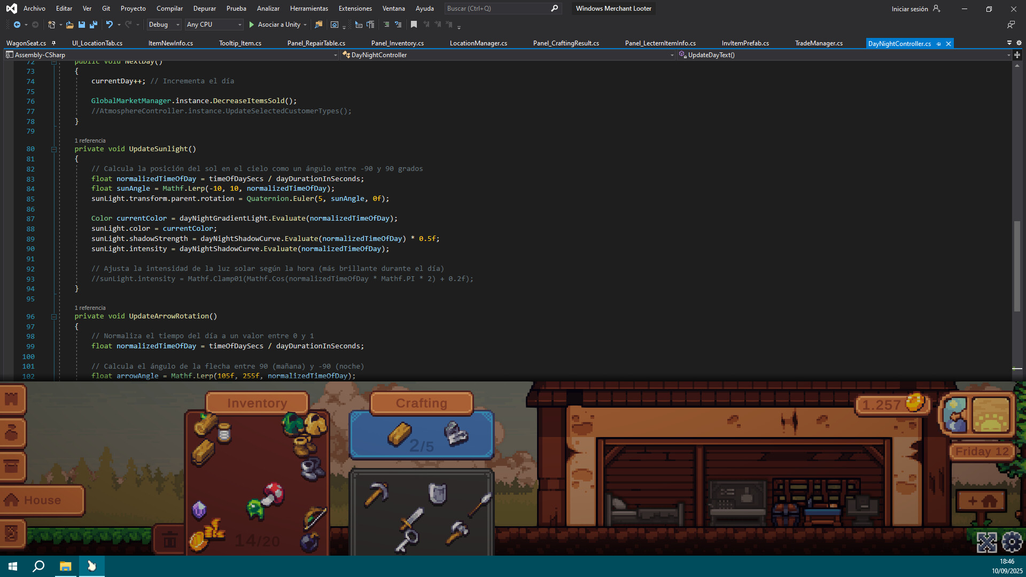Unpin the WagonSeat.cs tab
Image resolution: width=1026 pixels, height=577 pixels.
coord(54,43)
